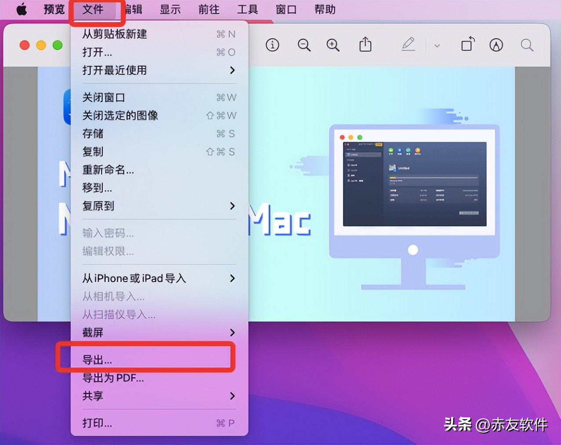Rotate the image with the rotate icon

pos(467,45)
